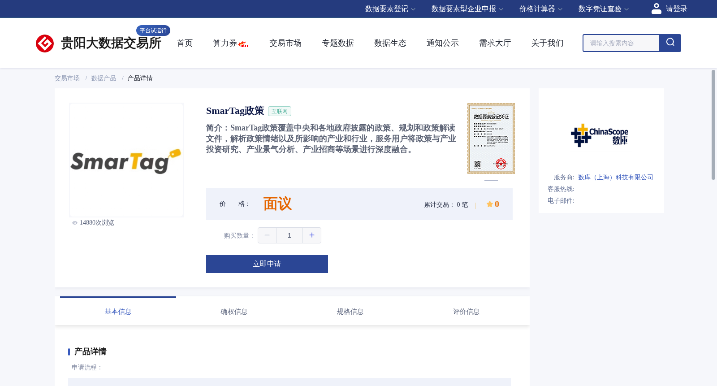
Task: Click the HOT badge beside 算力券
Action: [244, 44]
